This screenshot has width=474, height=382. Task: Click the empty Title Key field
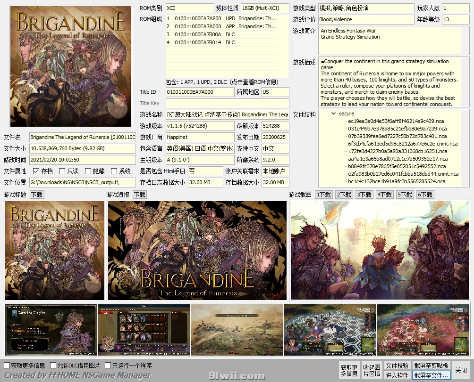(x=228, y=104)
